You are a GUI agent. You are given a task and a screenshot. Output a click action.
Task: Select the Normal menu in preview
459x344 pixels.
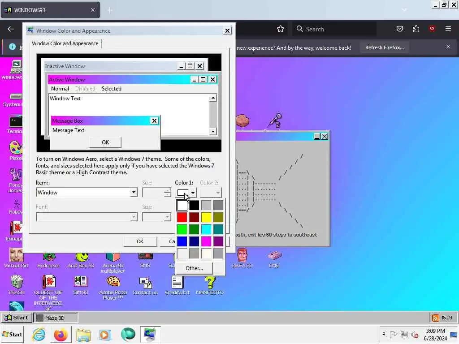coord(60,89)
